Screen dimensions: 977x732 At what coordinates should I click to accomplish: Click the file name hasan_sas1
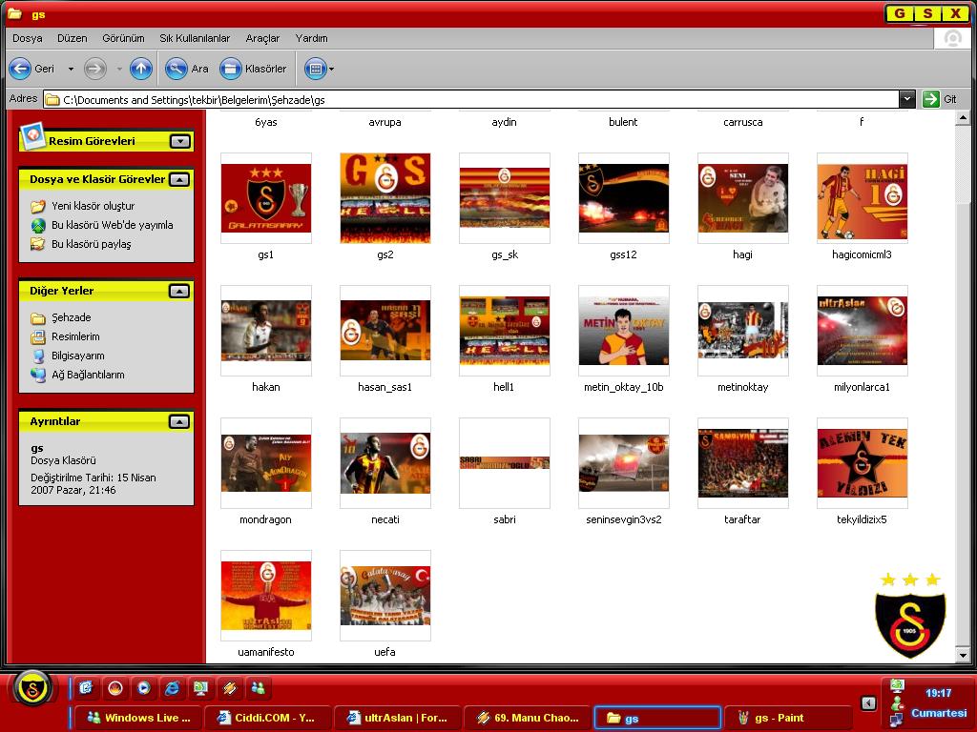tap(385, 387)
